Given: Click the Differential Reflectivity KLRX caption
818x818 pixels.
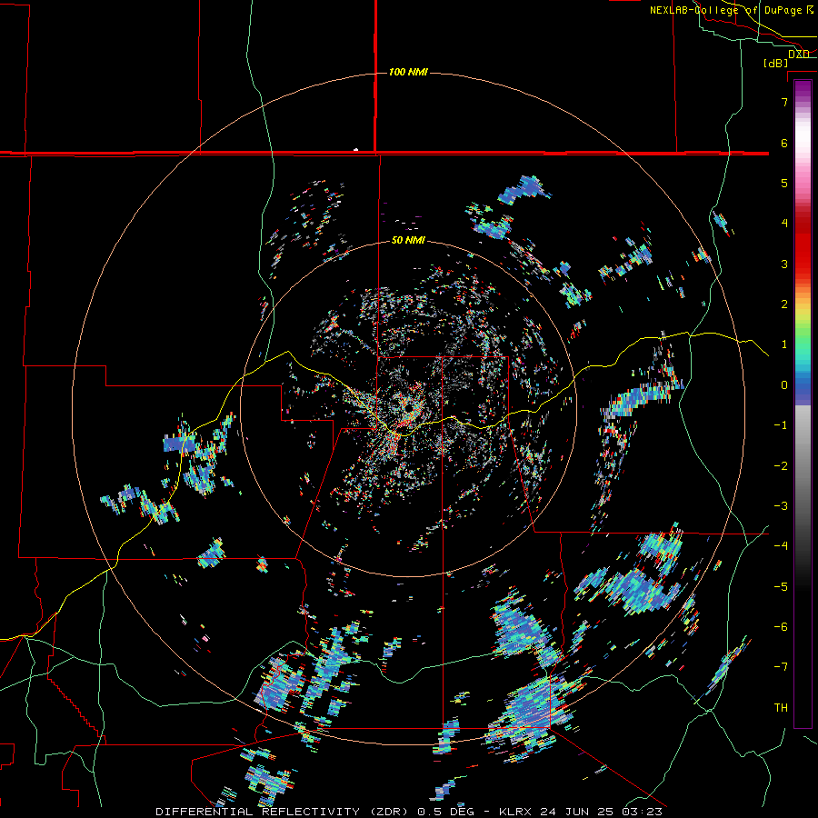Looking at the screenshot, I should tap(409, 812).
